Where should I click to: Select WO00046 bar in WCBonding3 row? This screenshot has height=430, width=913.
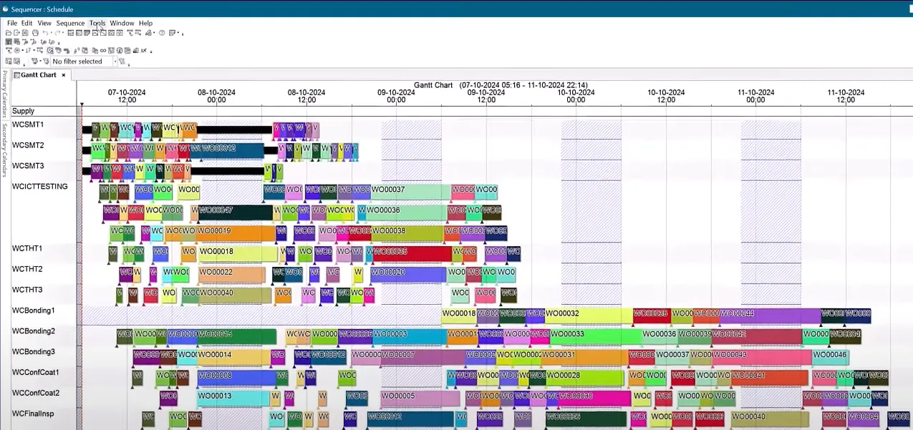[x=831, y=357]
